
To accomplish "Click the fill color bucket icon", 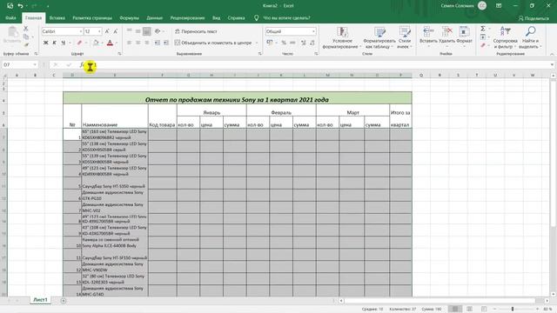I will [96, 43].
